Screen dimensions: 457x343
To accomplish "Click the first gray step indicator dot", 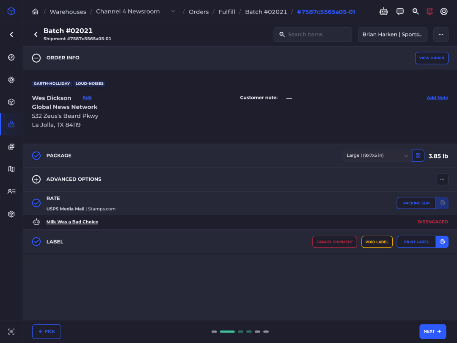I will click(x=214, y=332).
